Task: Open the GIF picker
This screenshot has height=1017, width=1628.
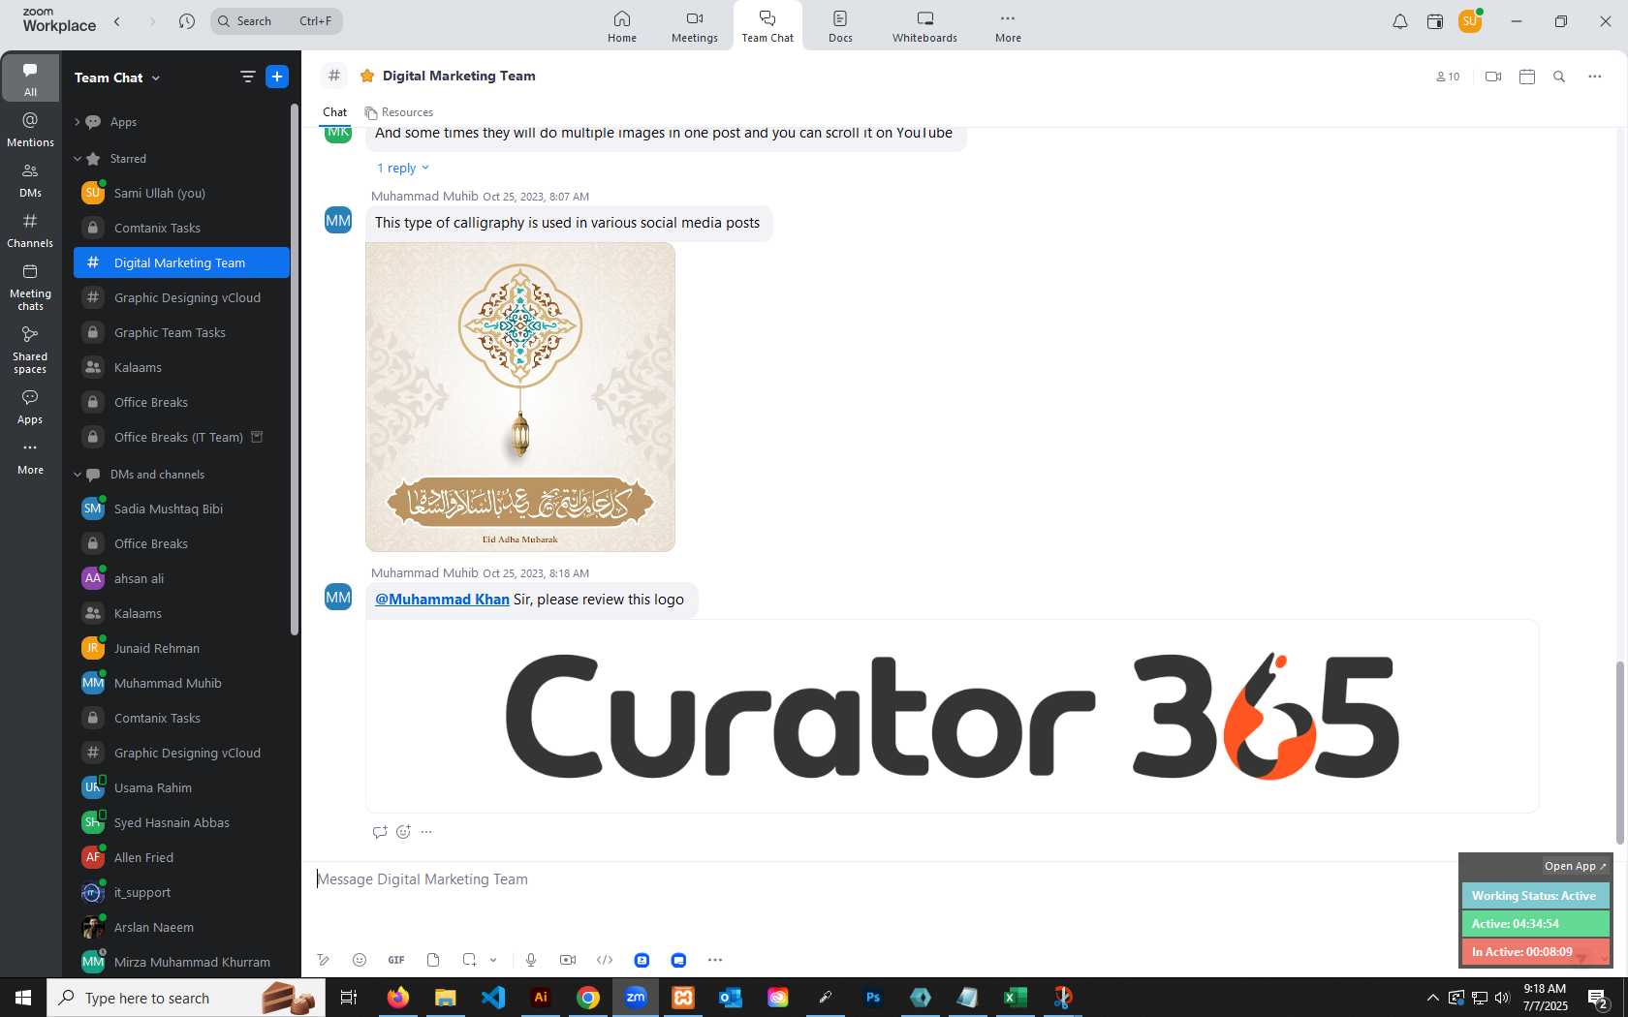Action: pos(396,960)
